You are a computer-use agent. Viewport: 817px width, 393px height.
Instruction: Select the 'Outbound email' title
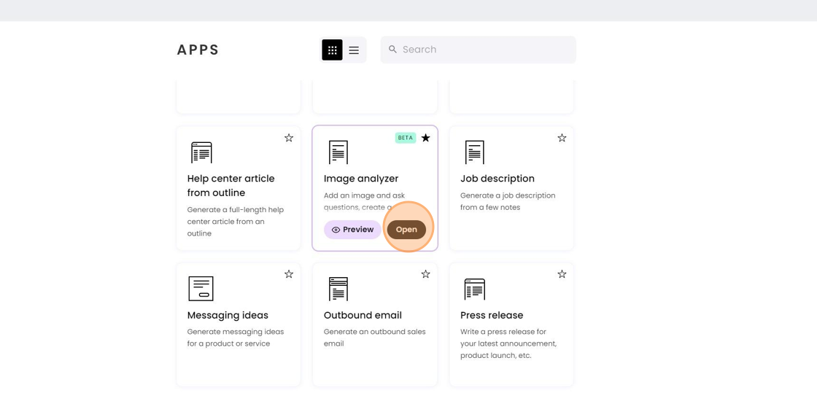click(363, 316)
